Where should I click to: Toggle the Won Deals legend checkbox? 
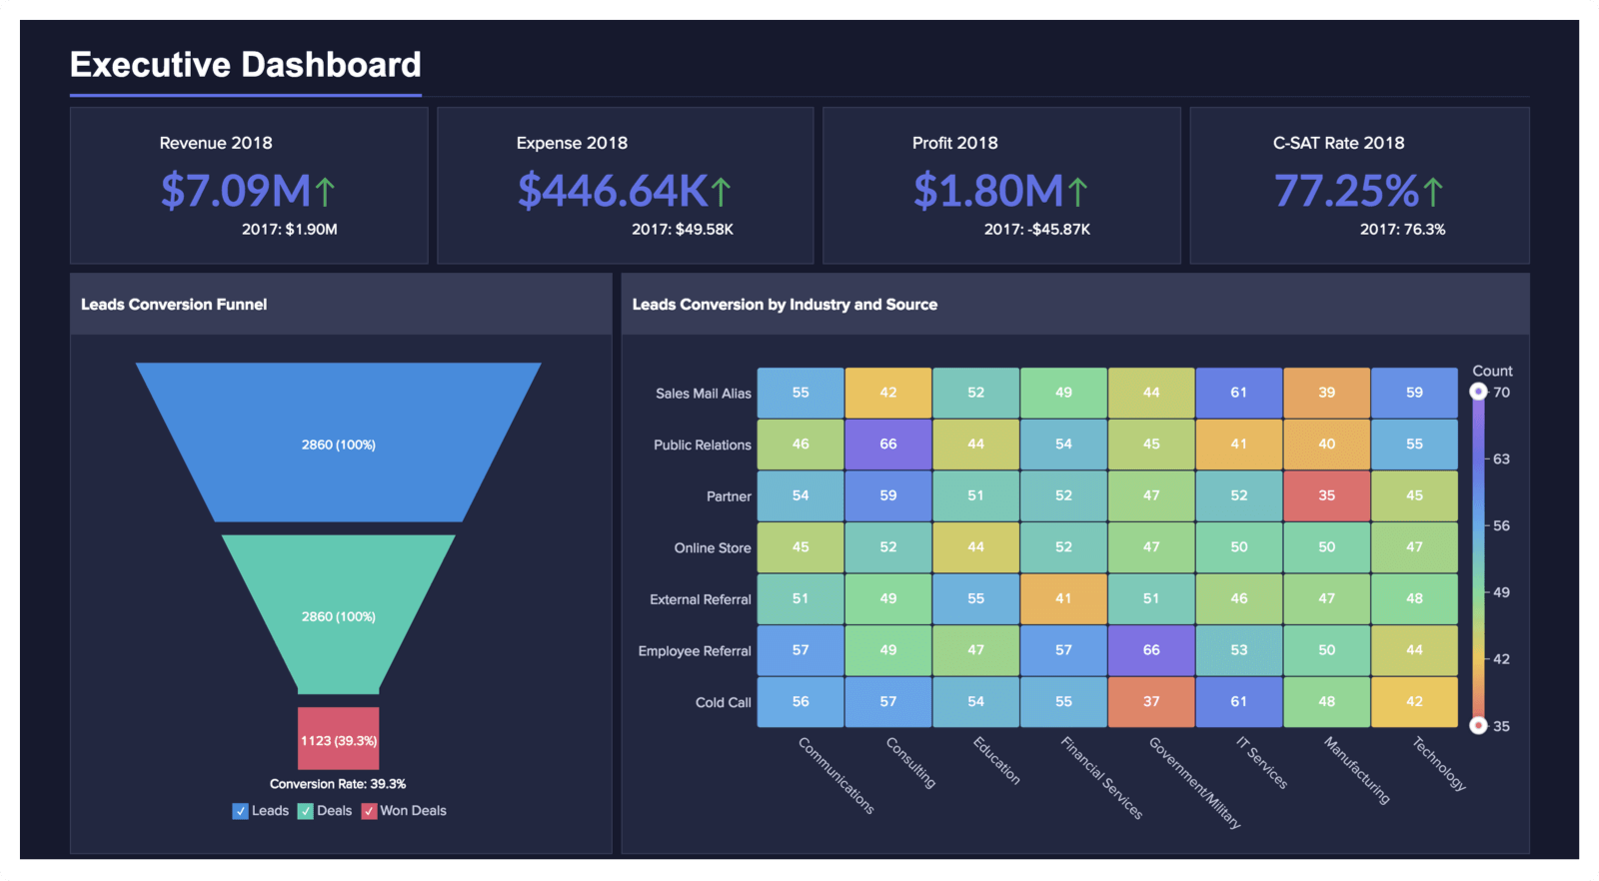coord(369,811)
